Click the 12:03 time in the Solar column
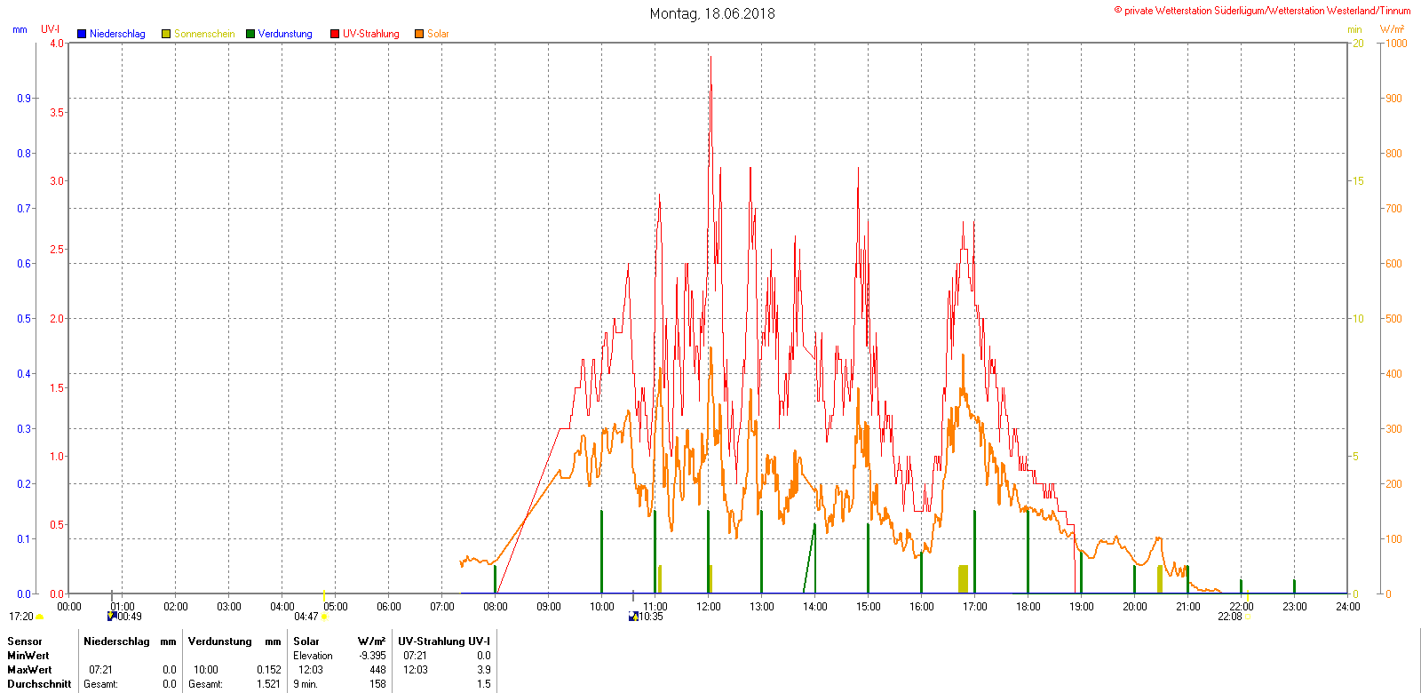1421x693 pixels. (x=311, y=670)
